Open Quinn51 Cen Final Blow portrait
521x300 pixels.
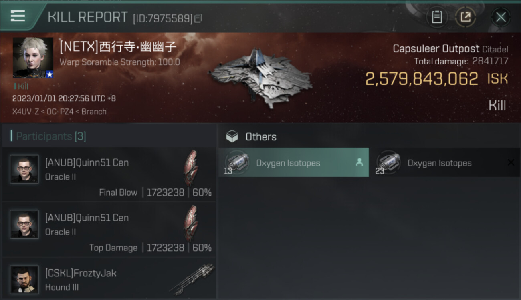pos(24,169)
